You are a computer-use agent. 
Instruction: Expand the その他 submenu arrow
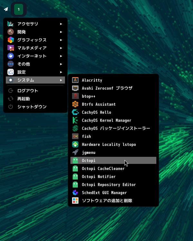tap(61, 64)
